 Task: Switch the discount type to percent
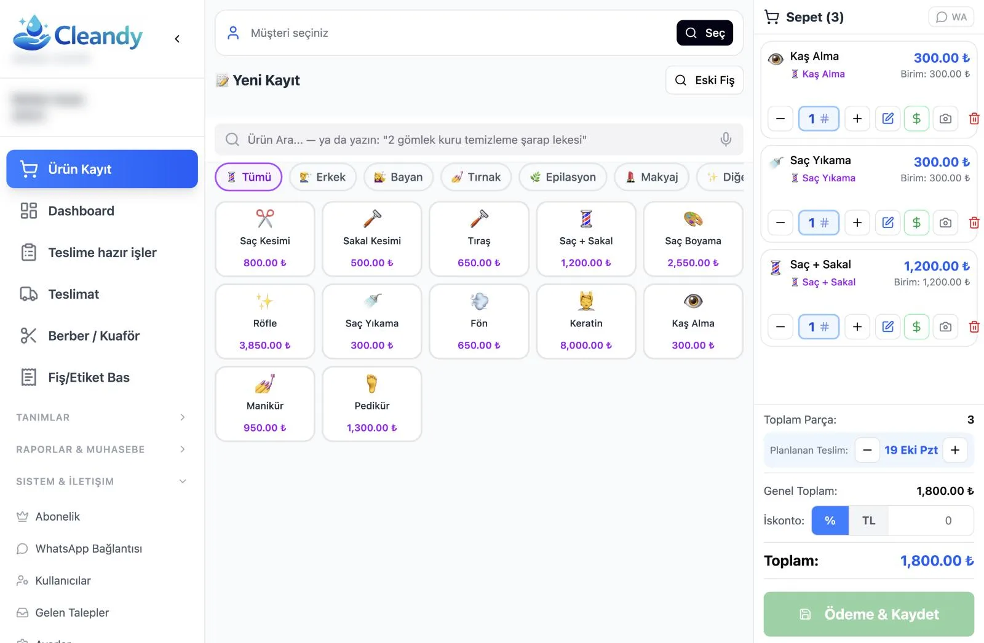tap(830, 521)
